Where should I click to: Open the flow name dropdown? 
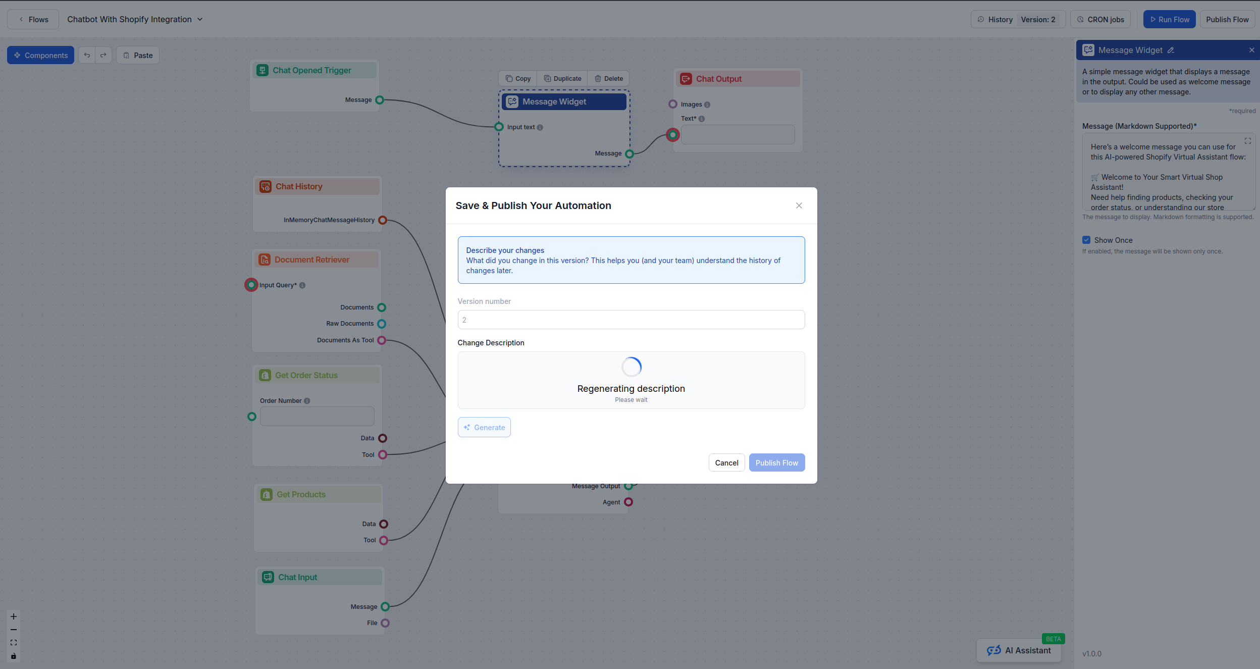tap(200, 19)
